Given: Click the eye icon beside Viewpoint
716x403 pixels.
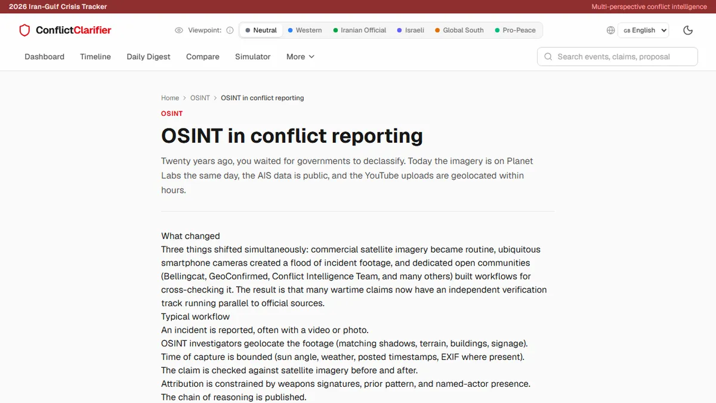Looking at the screenshot, I should (x=179, y=30).
